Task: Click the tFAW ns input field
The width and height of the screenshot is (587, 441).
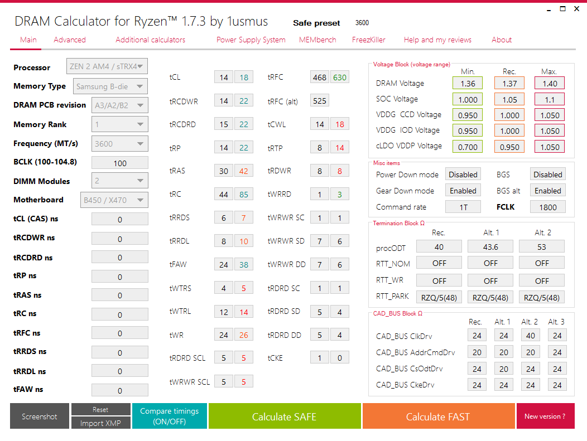Action: 120,390
